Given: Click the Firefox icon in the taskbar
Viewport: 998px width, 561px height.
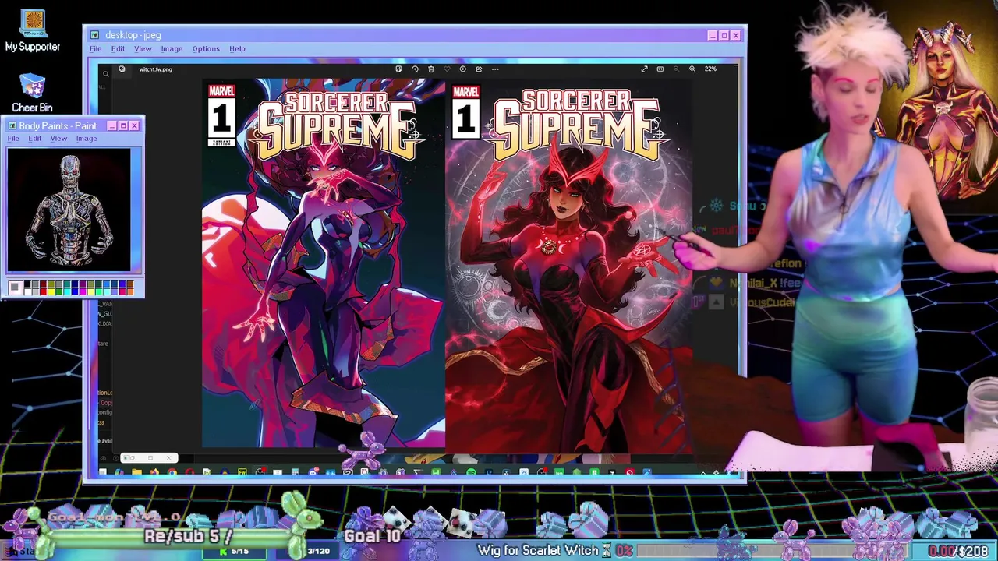Looking at the screenshot, I should coord(154,472).
